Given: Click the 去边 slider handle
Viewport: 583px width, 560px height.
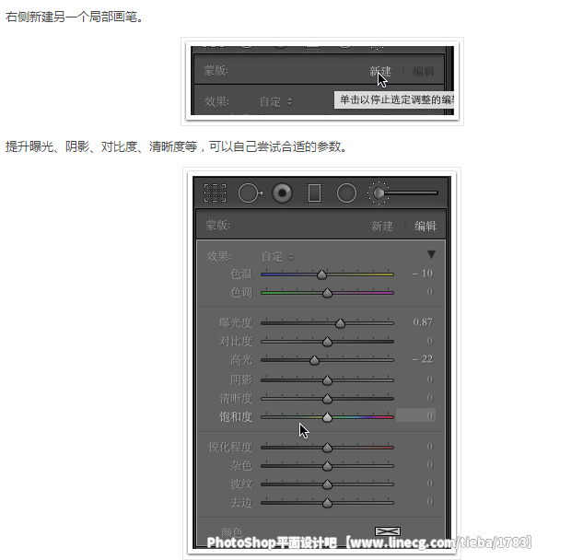Looking at the screenshot, I should pyautogui.click(x=327, y=503).
